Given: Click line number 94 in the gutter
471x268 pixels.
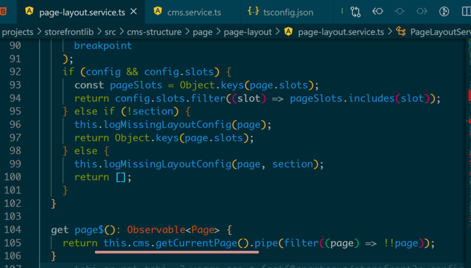Looking at the screenshot, I should (x=15, y=98).
